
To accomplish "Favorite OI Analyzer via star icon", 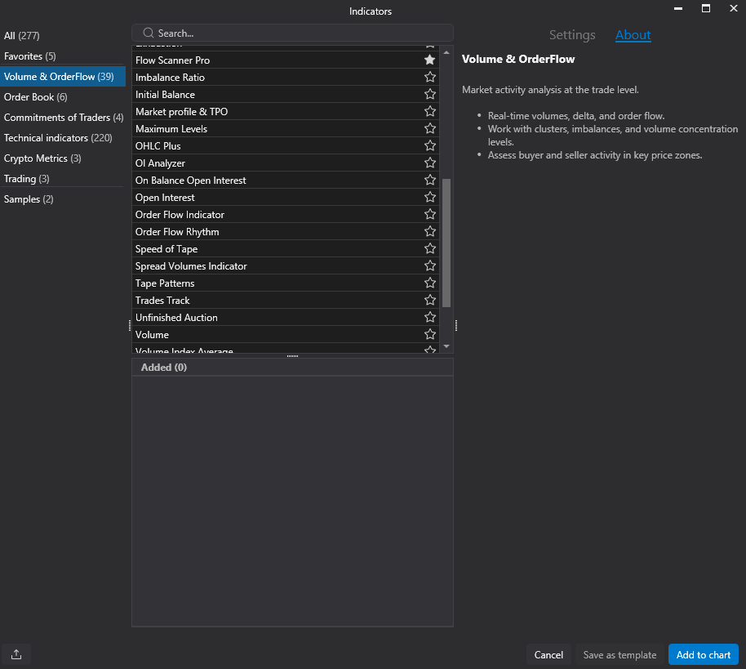I will click(x=429, y=163).
